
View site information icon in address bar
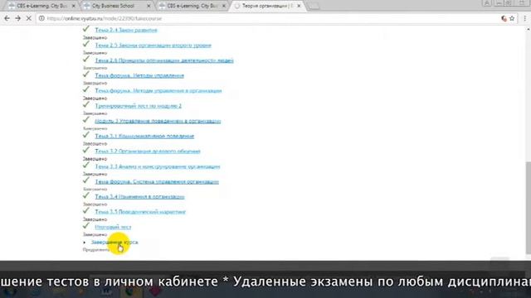pyautogui.click(x=41, y=18)
